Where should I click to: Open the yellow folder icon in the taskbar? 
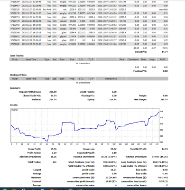14,190
